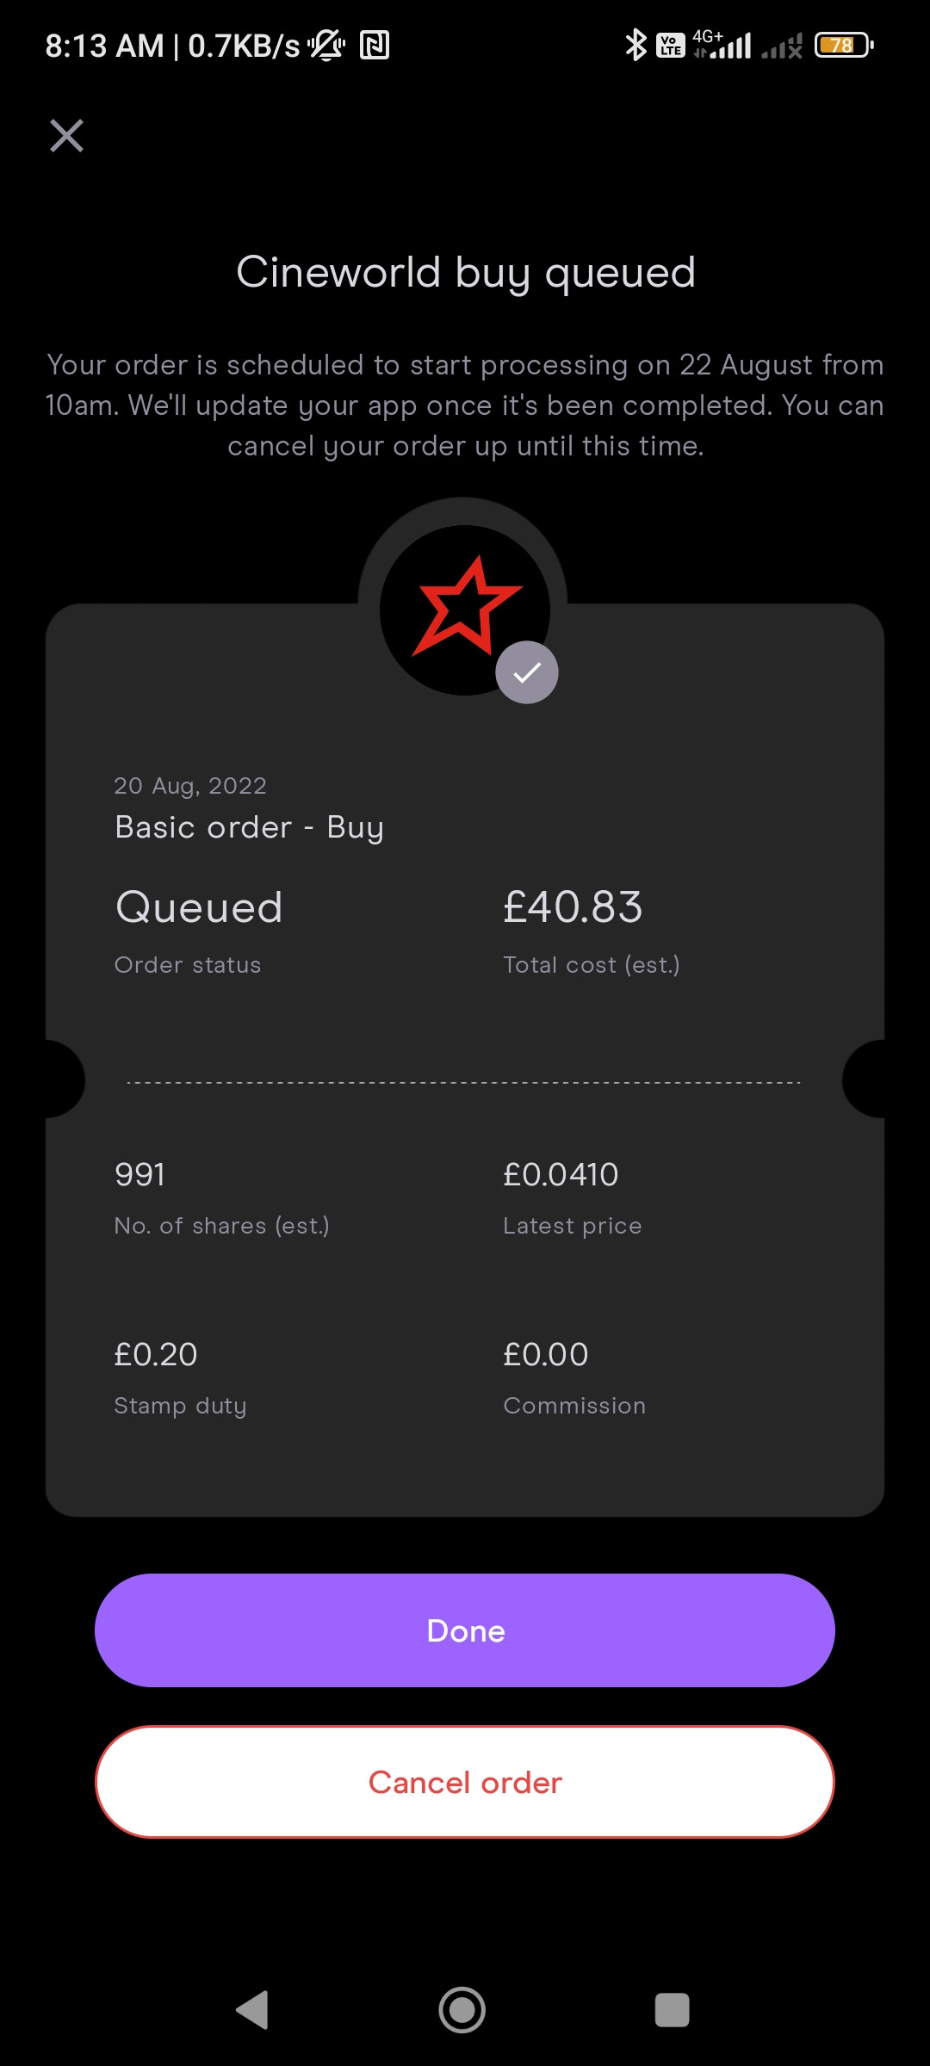
Task: Tap the 4G+ signal strength icon
Action: pos(722,44)
